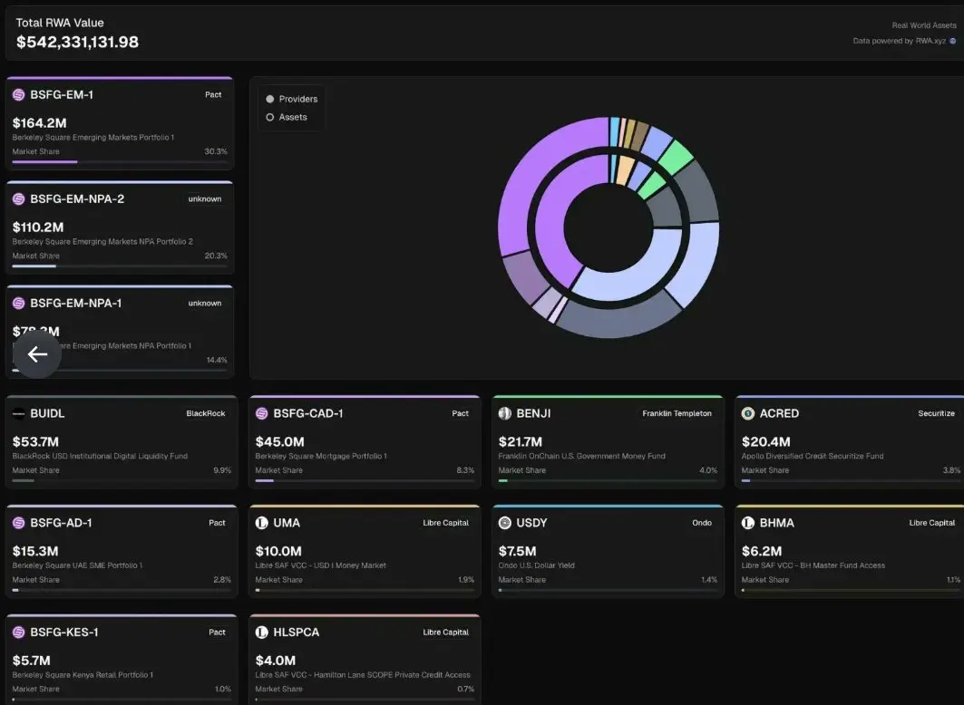Click the BSFG-EM-NPA-1 card title
Viewport: 964px width, 705px height.
(75, 304)
